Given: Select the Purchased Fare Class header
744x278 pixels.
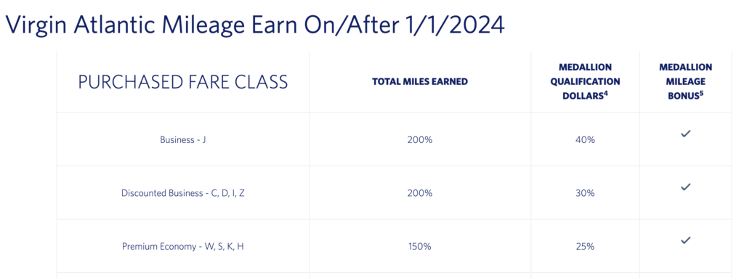Looking at the screenshot, I should pyautogui.click(x=182, y=82).
